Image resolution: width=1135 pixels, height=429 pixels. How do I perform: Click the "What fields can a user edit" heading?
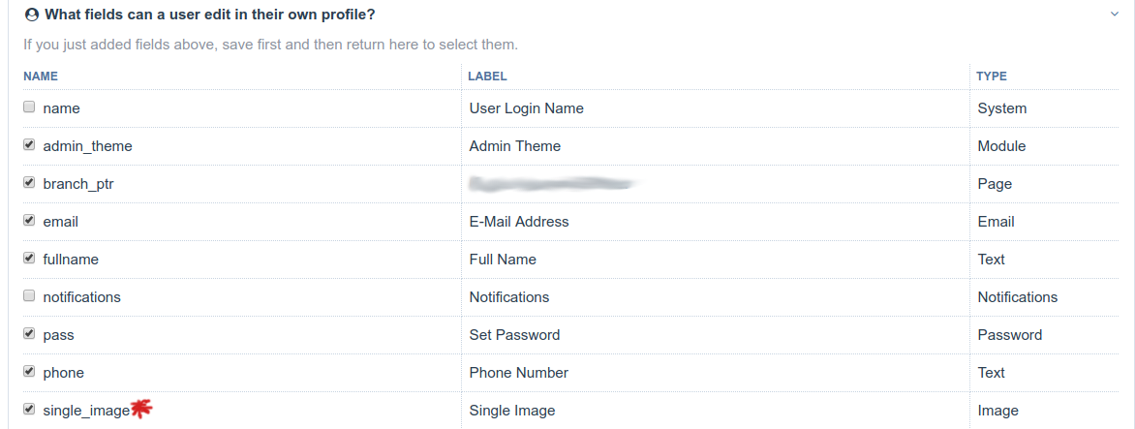tap(209, 15)
